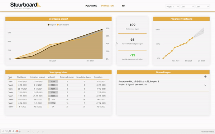Click Taak 8 completion value 0%
This screenshot has height=134, width=215.
tap(53, 106)
